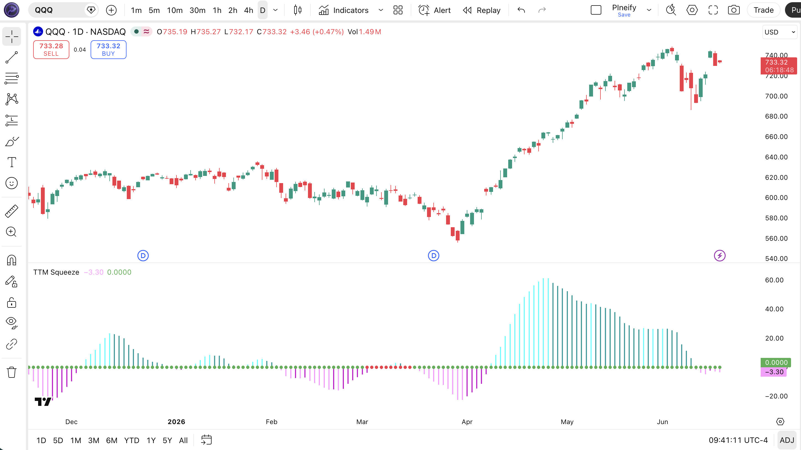Open the USD currency dropdown
Viewport: 801px width, 450px height.
779,32
